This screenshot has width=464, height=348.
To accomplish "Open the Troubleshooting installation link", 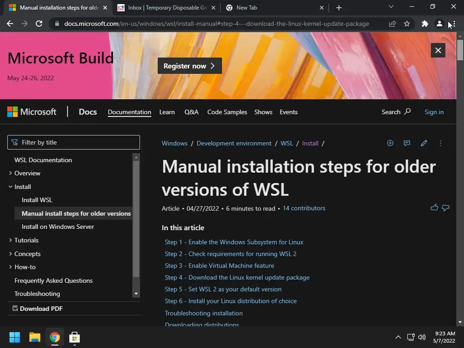I will [x=203, y=313].
